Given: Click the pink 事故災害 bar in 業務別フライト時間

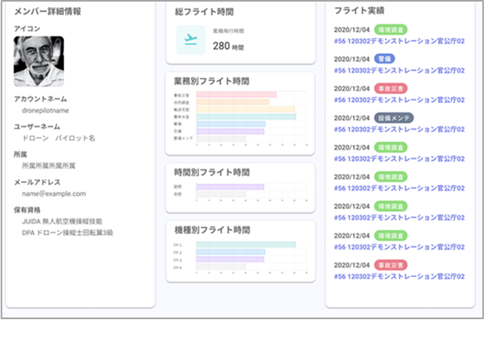Looking at the screenshot, I should pos(236,95).
